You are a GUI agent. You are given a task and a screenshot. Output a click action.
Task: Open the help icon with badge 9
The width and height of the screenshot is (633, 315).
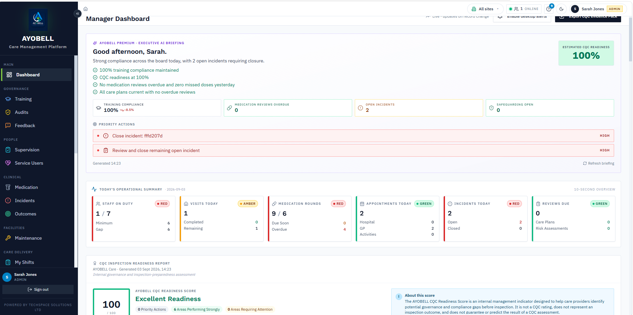(549, 9)
